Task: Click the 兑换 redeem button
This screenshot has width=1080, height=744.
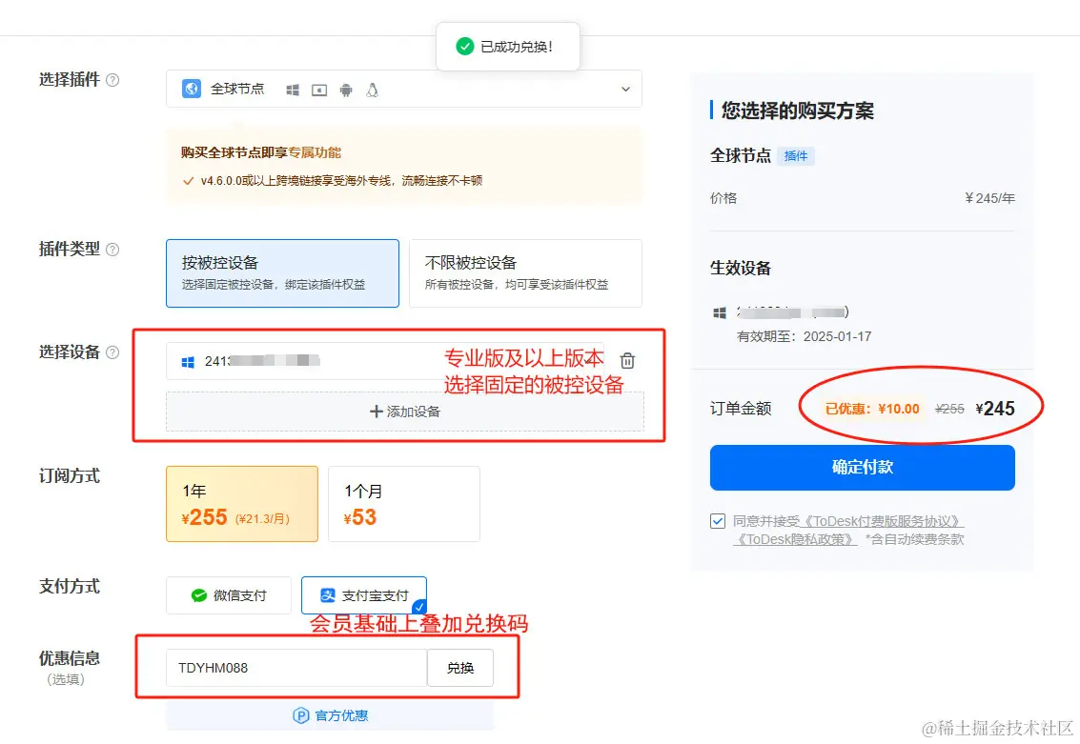Action: point(460,668)
